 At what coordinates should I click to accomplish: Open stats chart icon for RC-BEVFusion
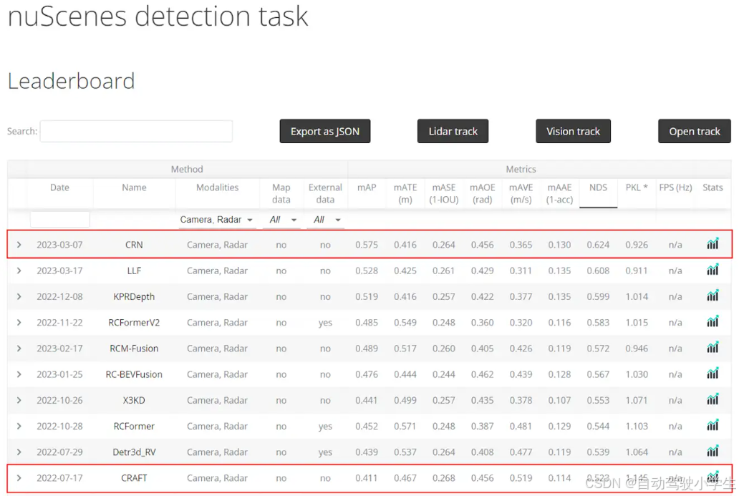[x=712, y=373]
